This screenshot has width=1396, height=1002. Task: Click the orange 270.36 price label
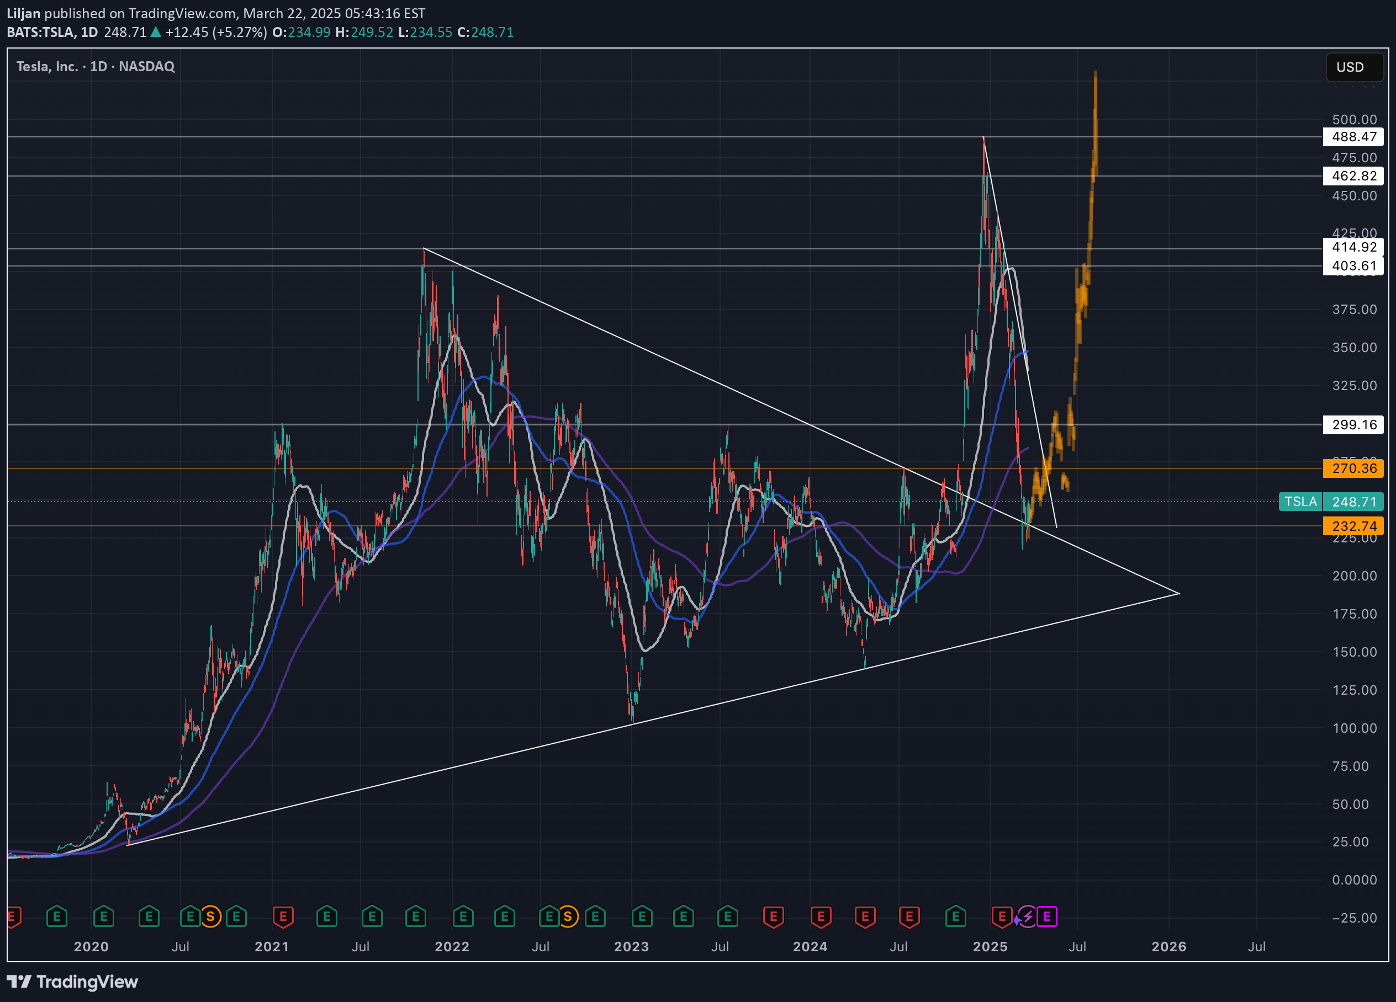coord(1353,468)
